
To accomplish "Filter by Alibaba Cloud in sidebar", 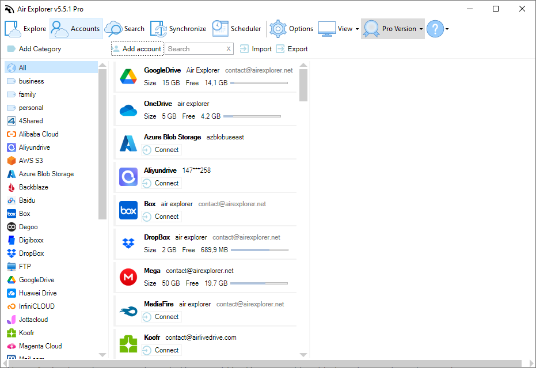I will tap(51, 134).
